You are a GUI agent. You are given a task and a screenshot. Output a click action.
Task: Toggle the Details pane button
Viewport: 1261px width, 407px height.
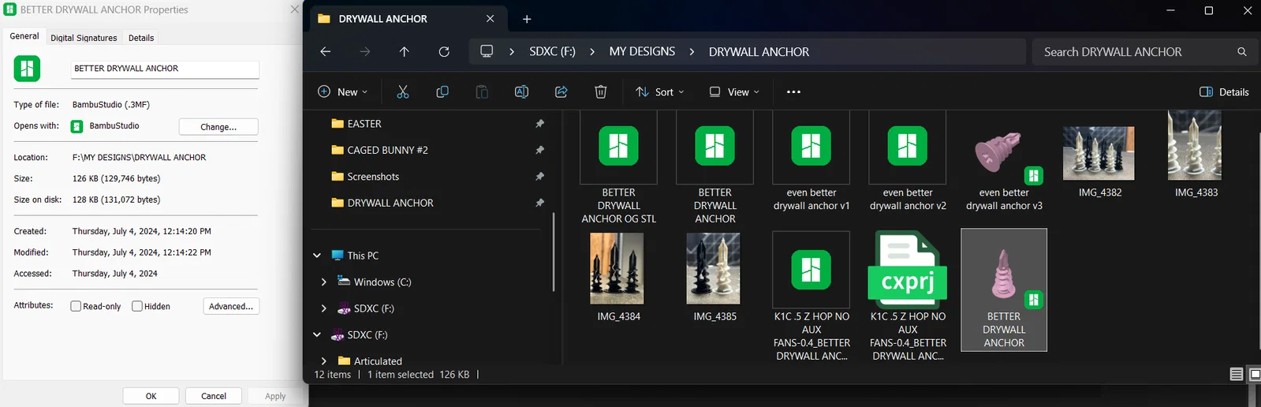point(1224,91)
